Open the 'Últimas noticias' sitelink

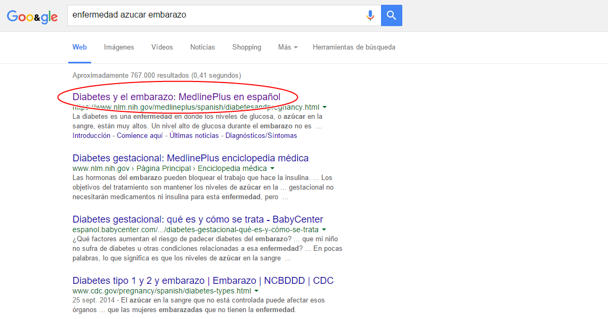[x=194, y=136]
